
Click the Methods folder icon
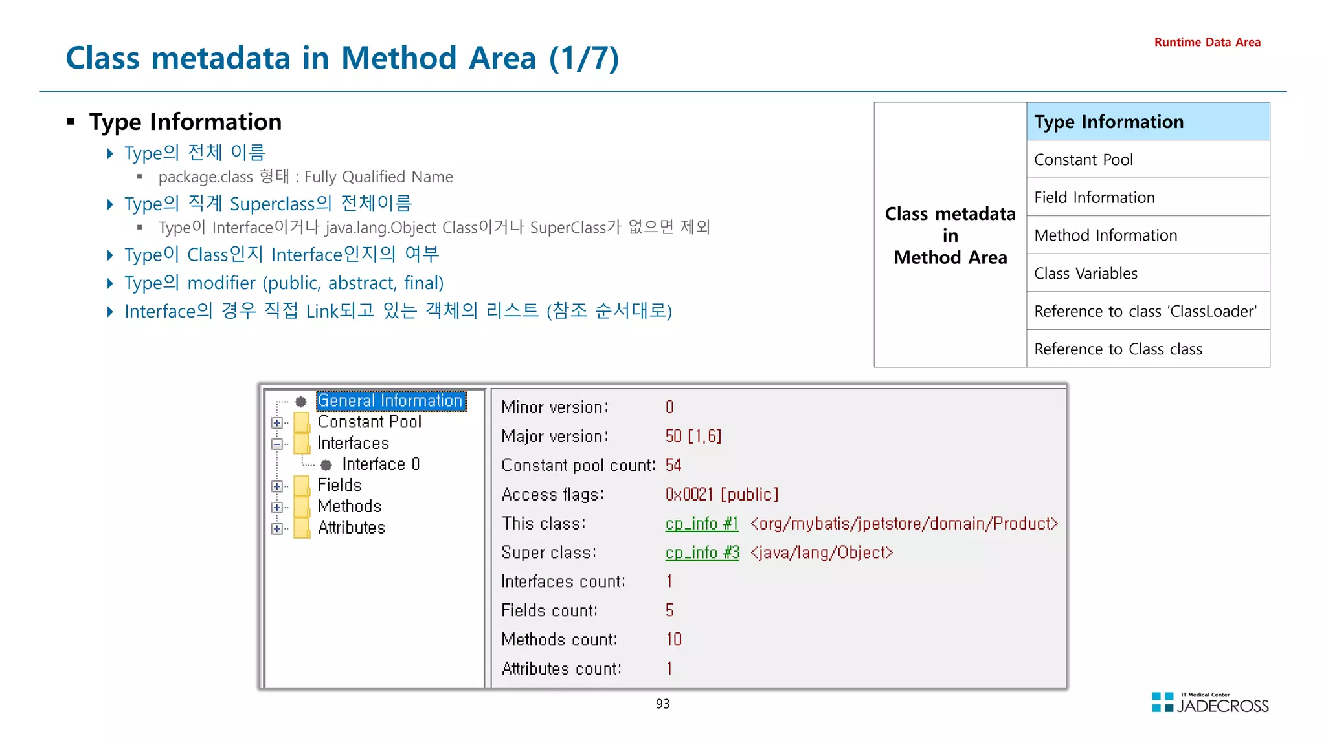[302, 507]
